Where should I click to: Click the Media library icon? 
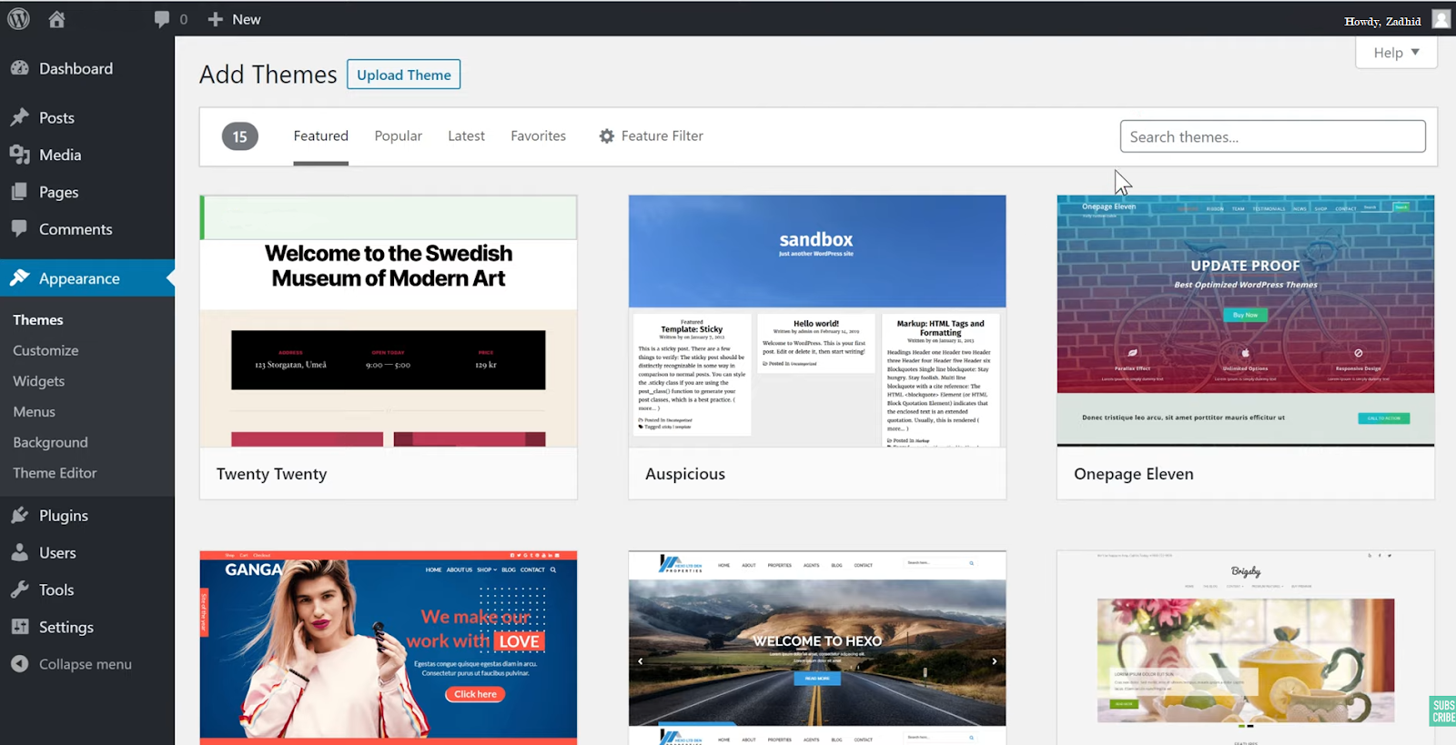point(19,155)
